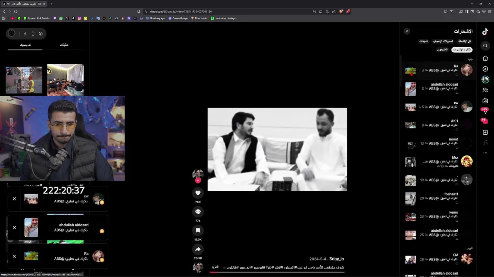The height and width of the screenshot is (277, 494).
Task: Click the phone icon in top-left toolbar
Action: pyautogui.click(x=33, y=33)
